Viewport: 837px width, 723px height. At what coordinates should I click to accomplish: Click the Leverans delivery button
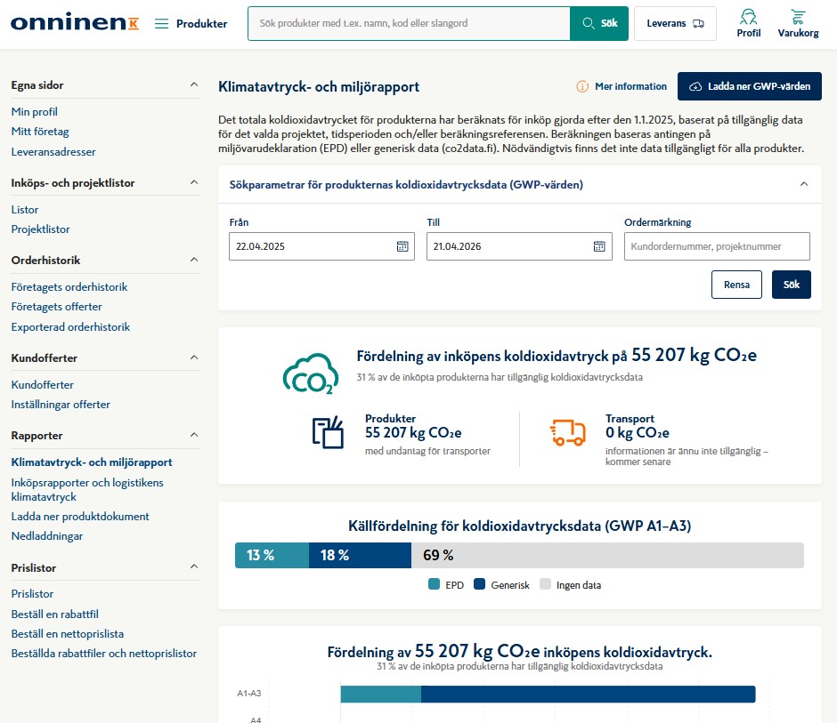coord(675,23)
